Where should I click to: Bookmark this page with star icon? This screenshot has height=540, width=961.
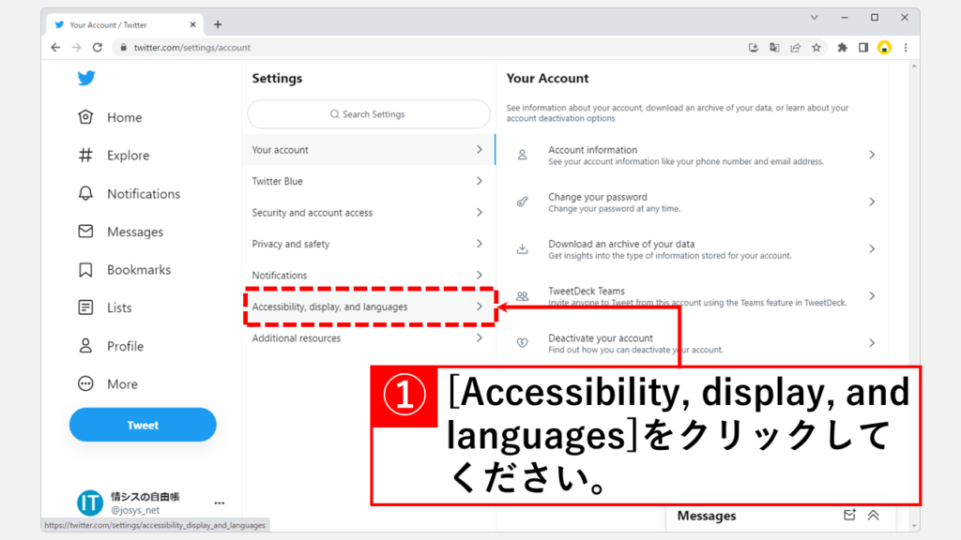pos(816,47)
